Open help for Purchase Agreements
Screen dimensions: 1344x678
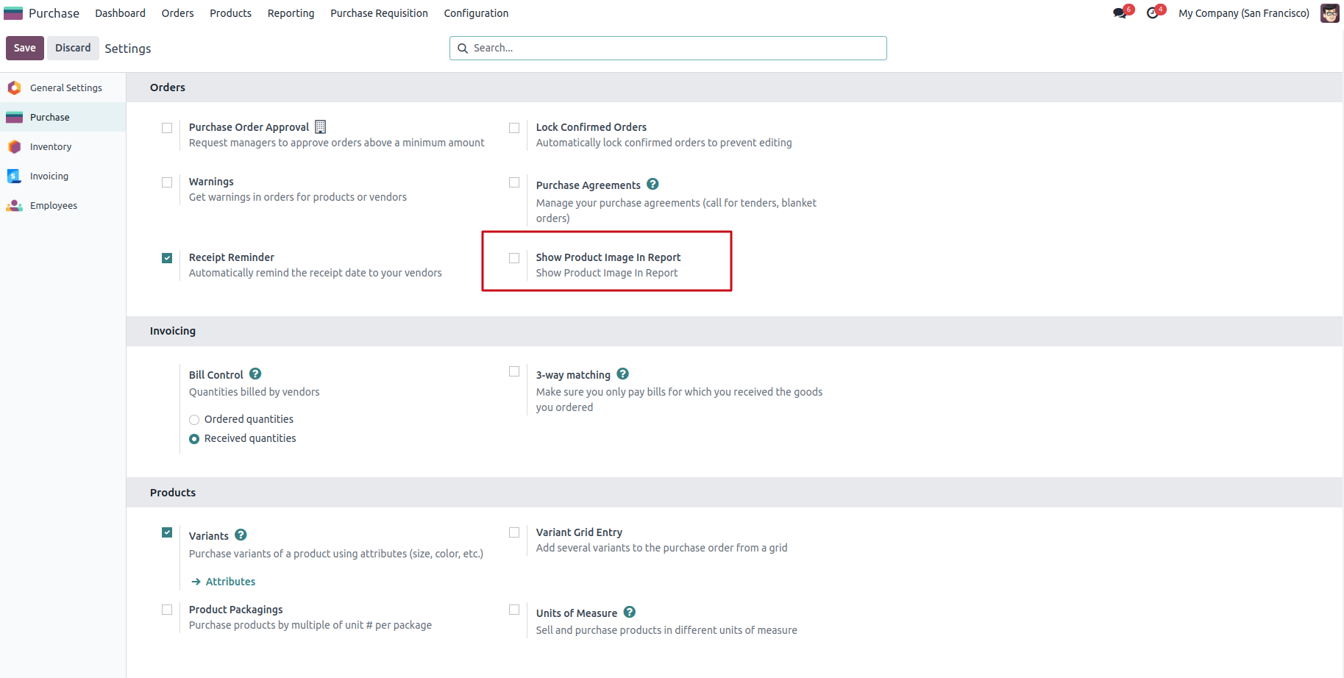(x=653, y=185)
